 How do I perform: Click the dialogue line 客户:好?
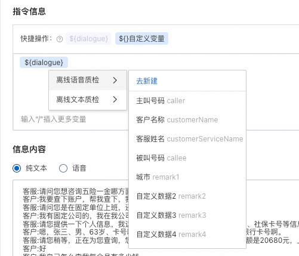35,249
